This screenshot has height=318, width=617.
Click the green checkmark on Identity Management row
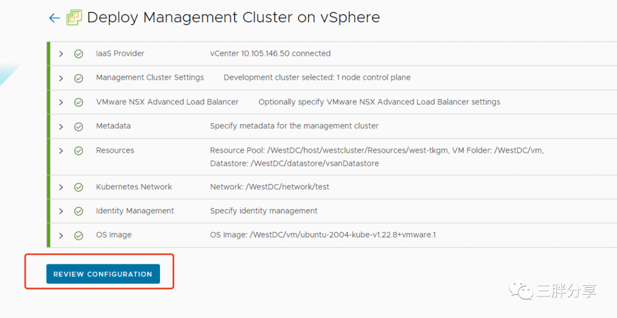tap(79, 211)
